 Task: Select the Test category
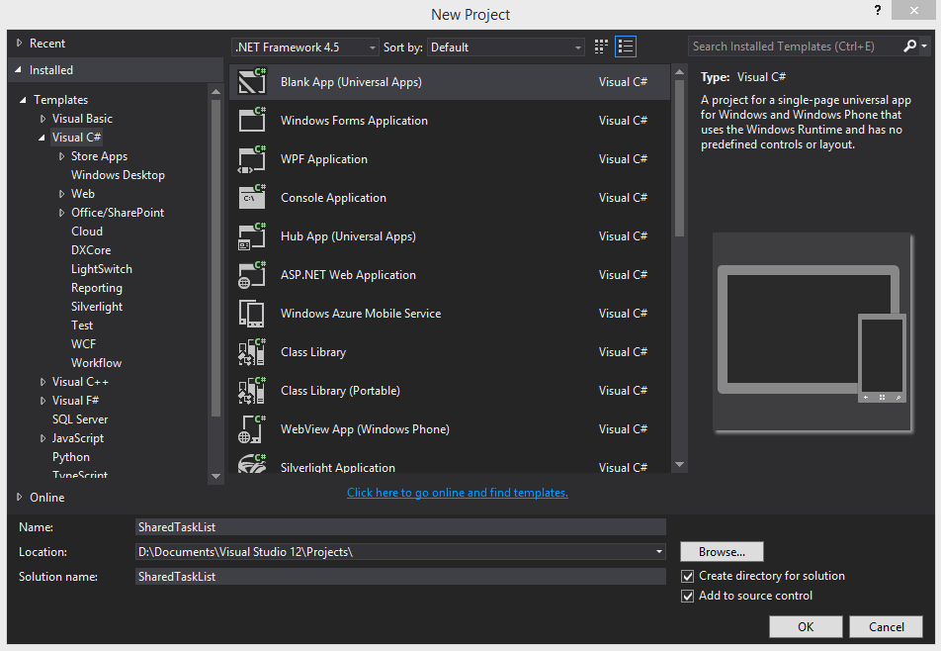tap(82, 325)
